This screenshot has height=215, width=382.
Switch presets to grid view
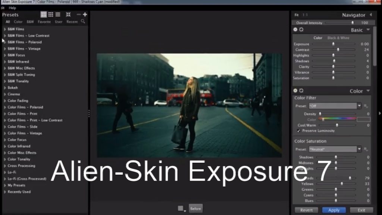[x=51, y=15]
